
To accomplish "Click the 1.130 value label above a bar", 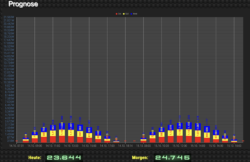I will pos(80,120).
